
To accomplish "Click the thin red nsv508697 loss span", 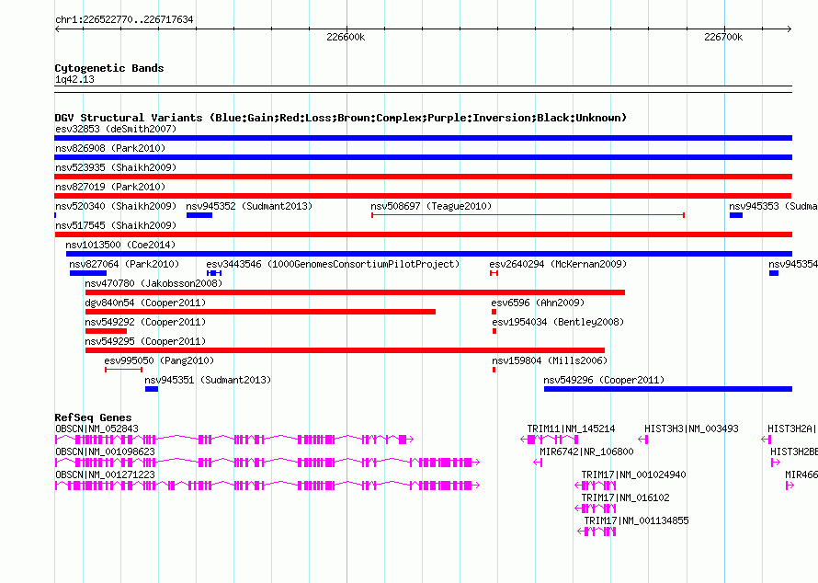I will (x=528, y=215).
